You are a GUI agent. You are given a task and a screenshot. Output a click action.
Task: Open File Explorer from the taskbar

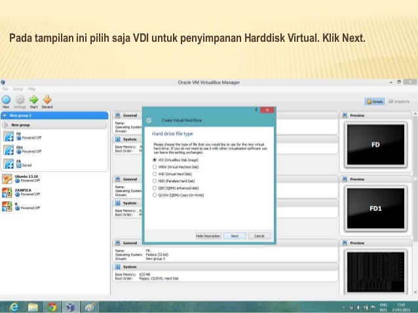pyautogui.click(x=33, y=307)
